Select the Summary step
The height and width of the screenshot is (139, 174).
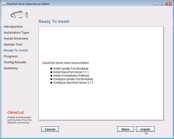[x=11, y=68]
